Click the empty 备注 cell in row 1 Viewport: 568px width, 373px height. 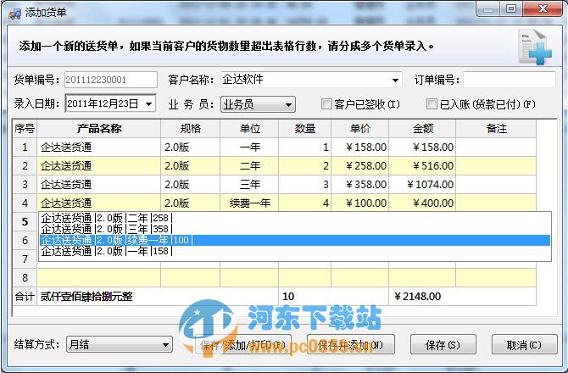[496, 147]
